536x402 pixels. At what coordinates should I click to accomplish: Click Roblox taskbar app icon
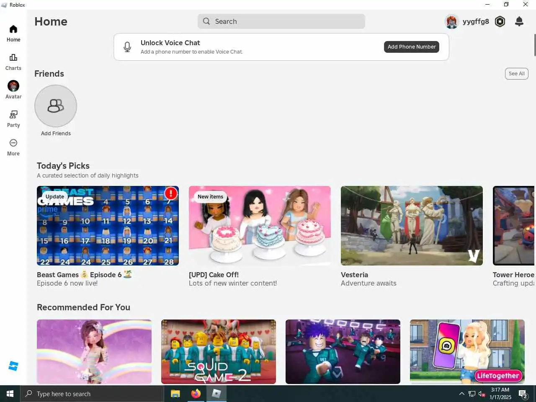point(216,394)
